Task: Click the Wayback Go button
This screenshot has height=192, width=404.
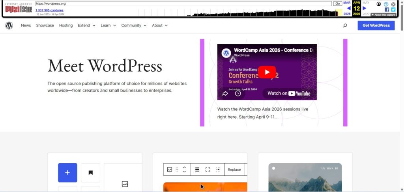Action: pyautogui.click(x=338, y=4)
